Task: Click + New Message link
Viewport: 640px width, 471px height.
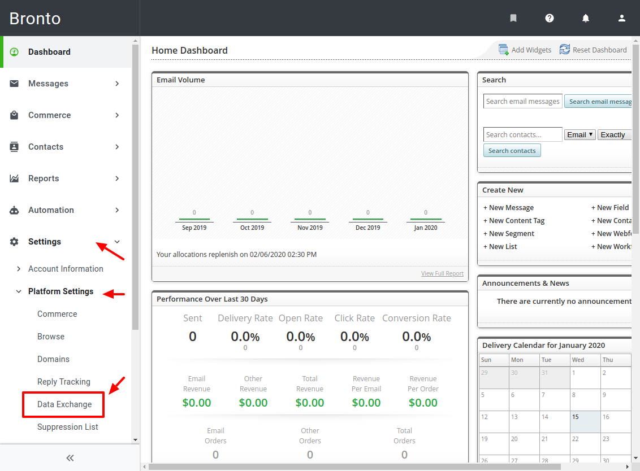Action: [x=509, y=208]
